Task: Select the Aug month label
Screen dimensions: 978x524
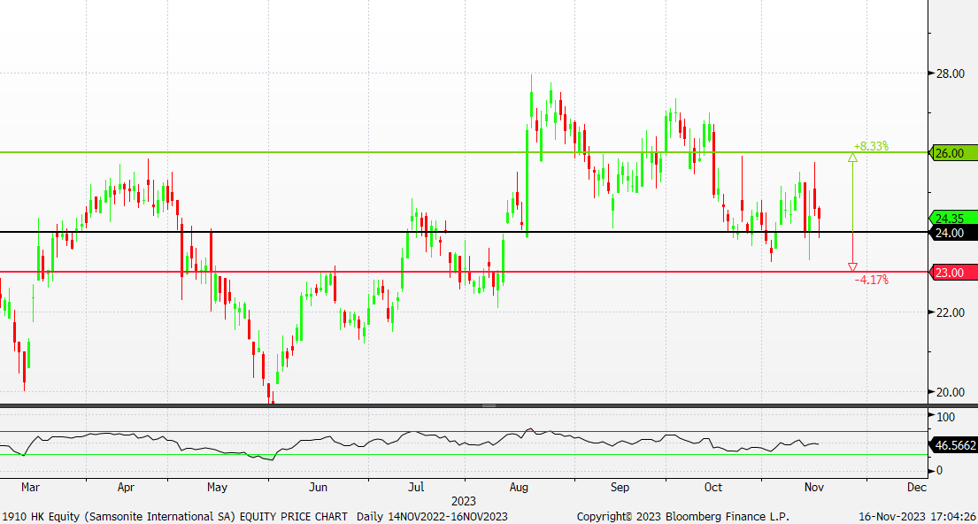Action: click(519, 487)
